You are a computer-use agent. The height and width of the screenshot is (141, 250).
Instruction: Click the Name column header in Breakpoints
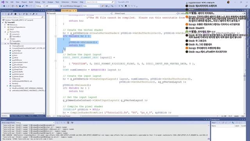(214, 126)
